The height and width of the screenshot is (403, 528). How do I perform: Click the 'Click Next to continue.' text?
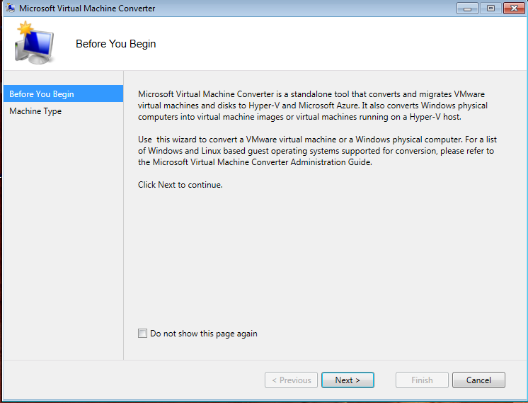pos(180,185)
